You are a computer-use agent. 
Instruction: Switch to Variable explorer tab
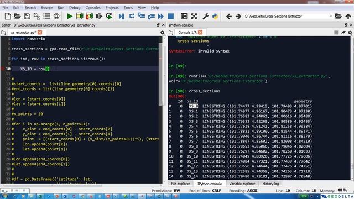point(242,184)
